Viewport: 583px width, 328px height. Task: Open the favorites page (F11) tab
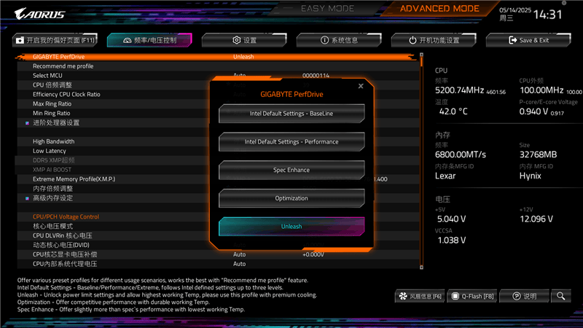[x=55, y=40]
